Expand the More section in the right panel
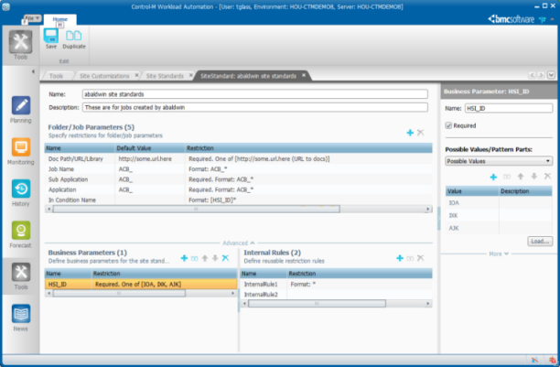Viewport: 560px width, 367px height. pos(499,254)
